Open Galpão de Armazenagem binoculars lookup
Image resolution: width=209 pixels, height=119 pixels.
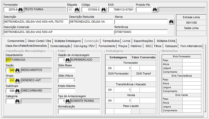68,60
